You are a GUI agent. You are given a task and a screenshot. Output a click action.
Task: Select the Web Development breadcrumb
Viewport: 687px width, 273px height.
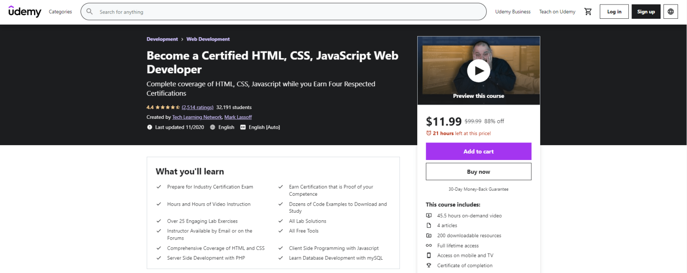point(208,39)
